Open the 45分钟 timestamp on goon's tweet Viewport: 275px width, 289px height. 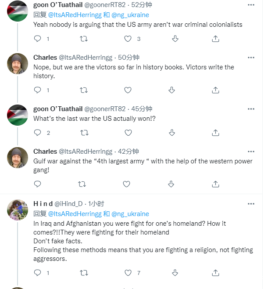pos(142,109)
